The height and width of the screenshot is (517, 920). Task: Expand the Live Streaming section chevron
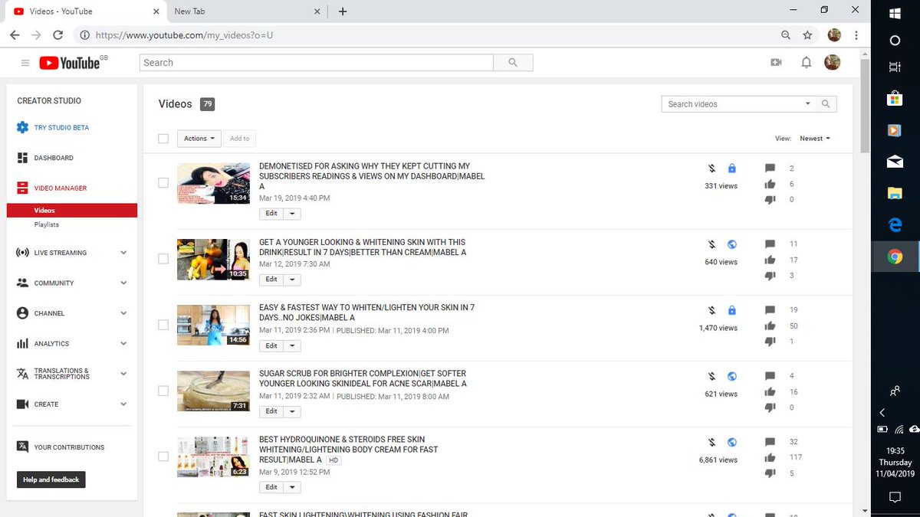point(123,253)
